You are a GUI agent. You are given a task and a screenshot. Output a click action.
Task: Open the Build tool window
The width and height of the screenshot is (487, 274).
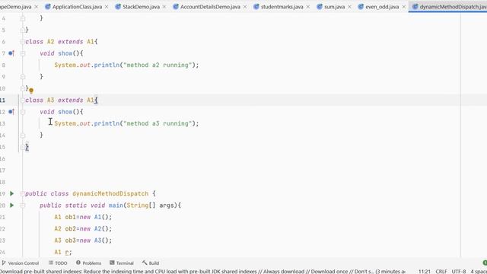[151, 263]
